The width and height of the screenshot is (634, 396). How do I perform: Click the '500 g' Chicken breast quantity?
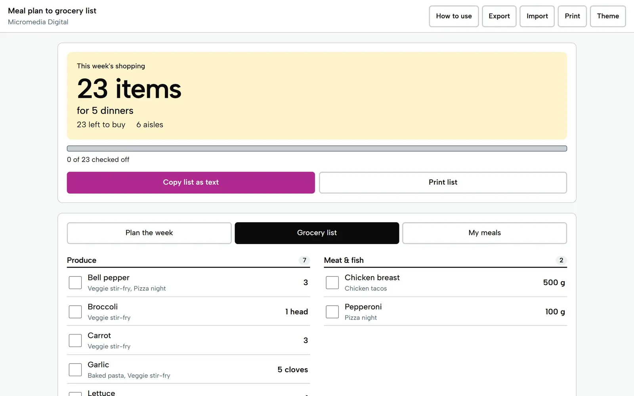[554, 282]
